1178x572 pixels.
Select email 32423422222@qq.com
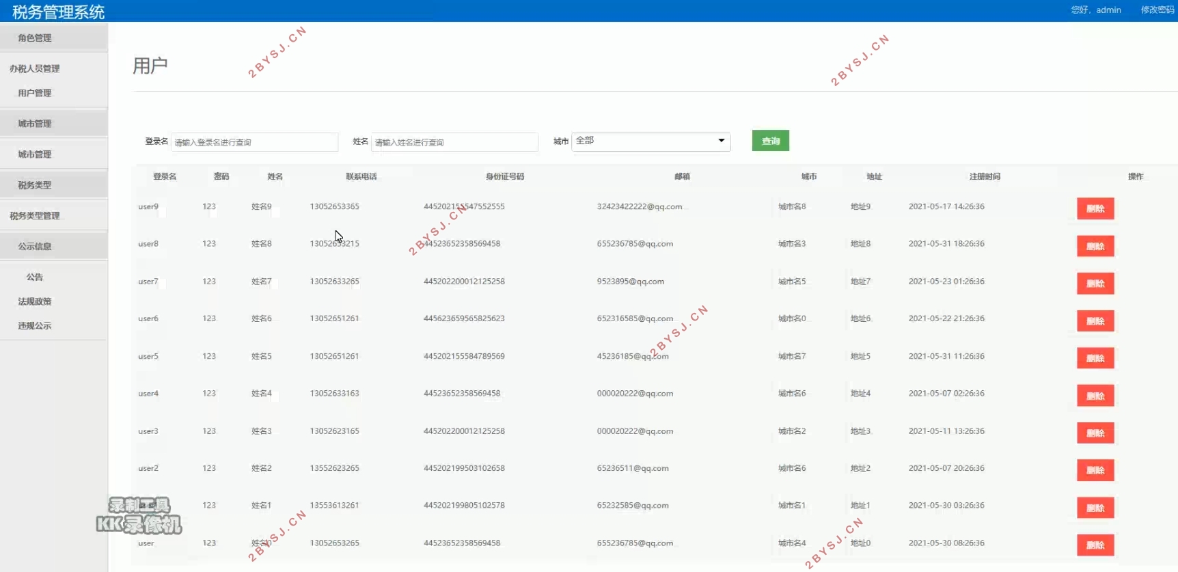tap(640, 206)
